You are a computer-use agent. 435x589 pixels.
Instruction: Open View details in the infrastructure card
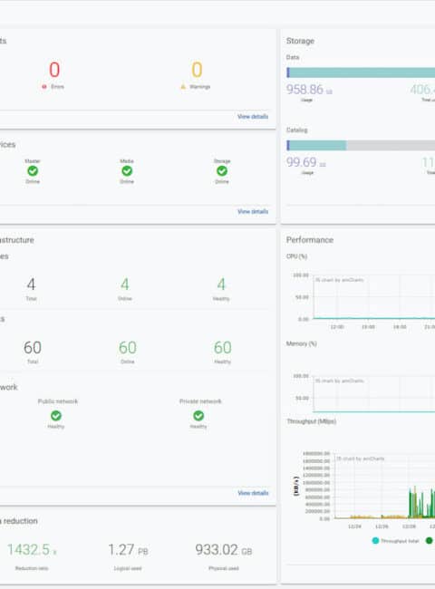[253, 493]
